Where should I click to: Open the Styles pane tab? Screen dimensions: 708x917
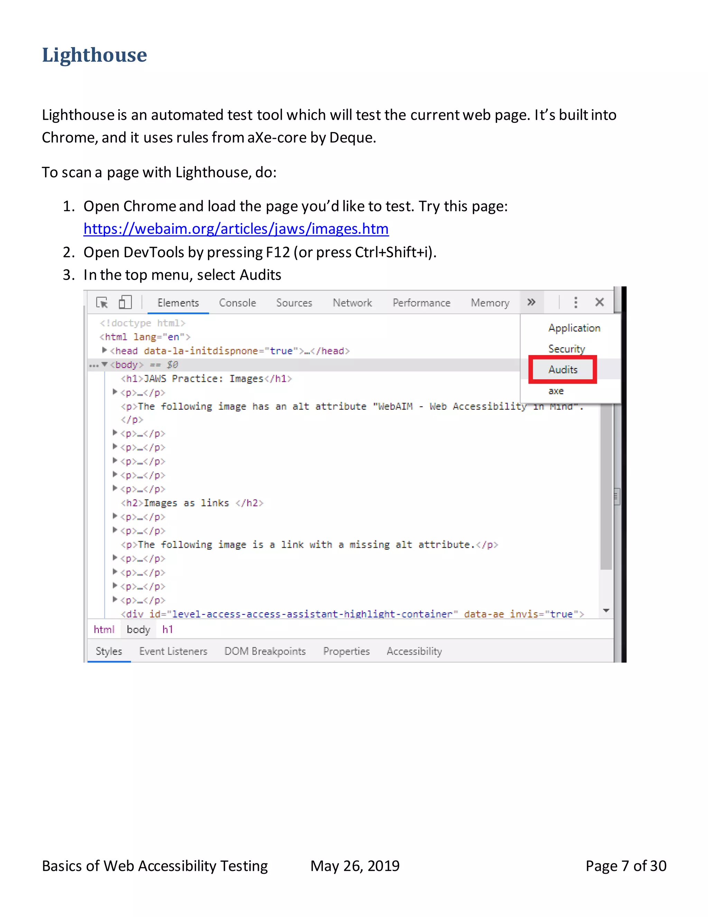[x=109, y=651]
